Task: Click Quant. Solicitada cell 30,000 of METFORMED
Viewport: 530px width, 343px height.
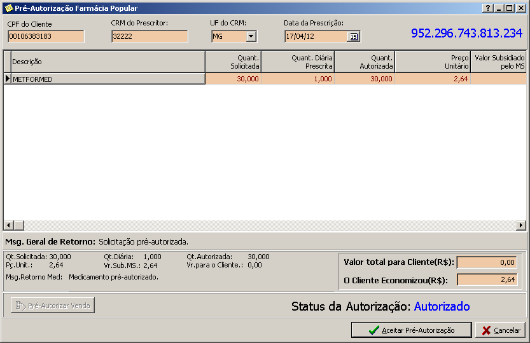Action: [234, 79]
